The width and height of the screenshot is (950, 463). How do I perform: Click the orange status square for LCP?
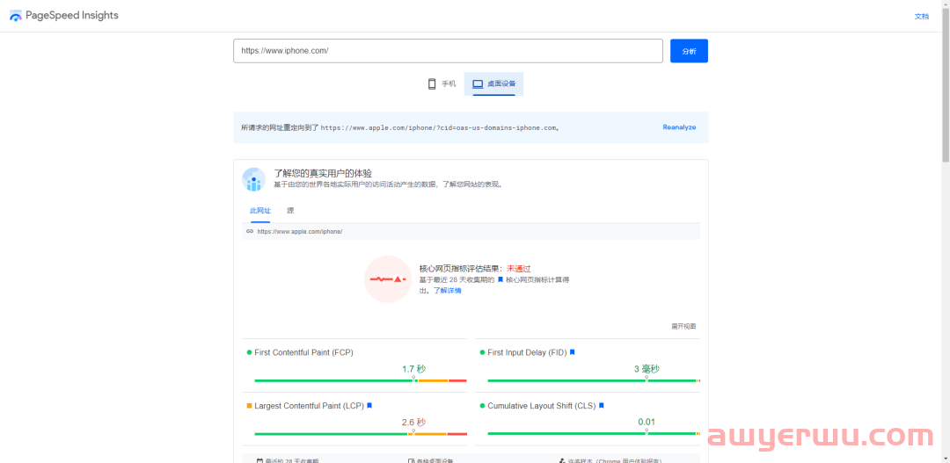[249, 406]
